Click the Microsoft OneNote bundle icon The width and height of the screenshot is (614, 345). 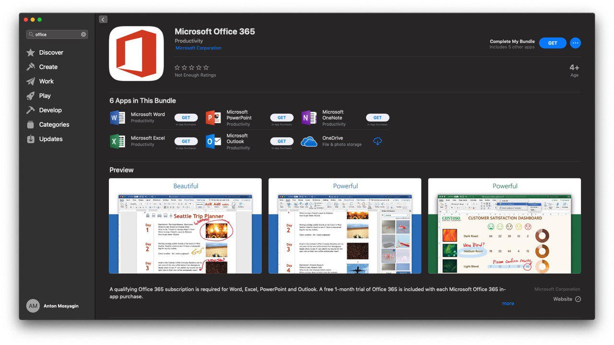309,118
